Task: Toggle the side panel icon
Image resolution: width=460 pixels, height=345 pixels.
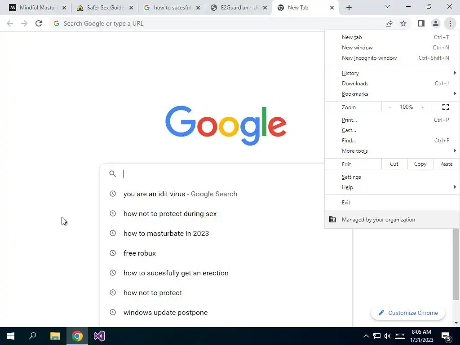Action: coord(421,23)
